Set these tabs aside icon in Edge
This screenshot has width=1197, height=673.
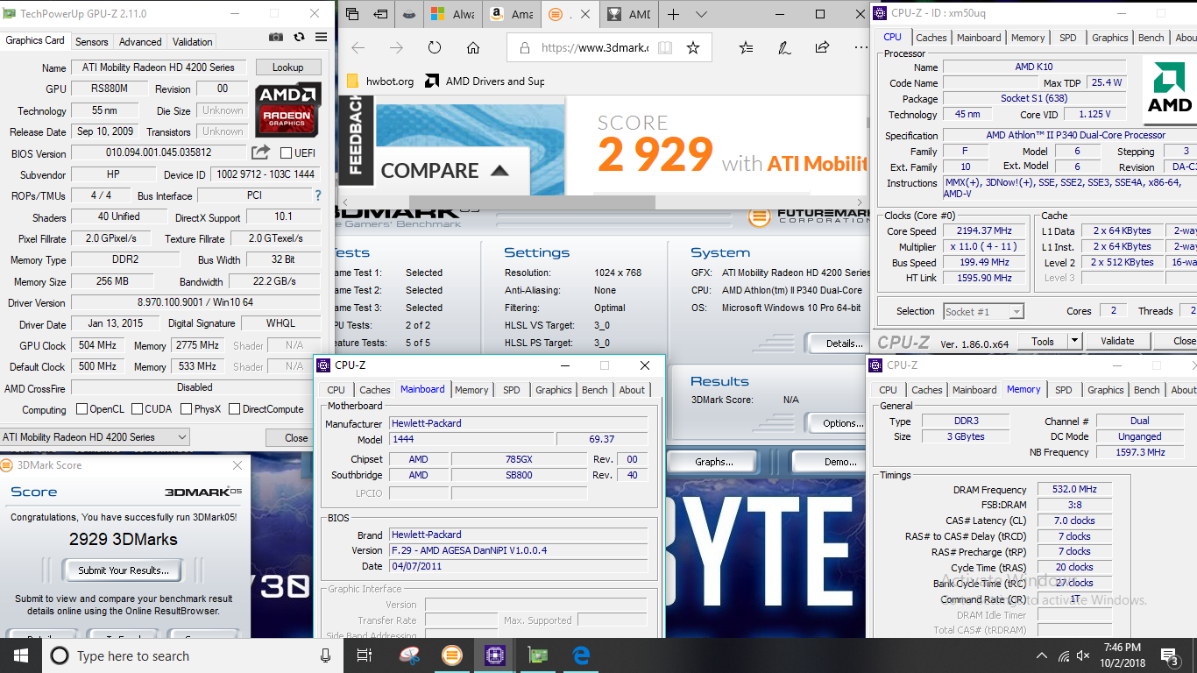pos(380,14)
